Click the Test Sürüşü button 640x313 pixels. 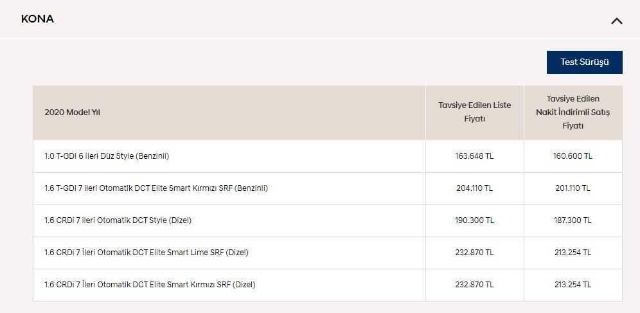[585, 62]
